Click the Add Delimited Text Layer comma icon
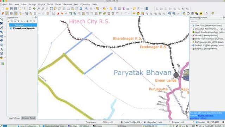This screenshot has width=225, height=127. coord(2,49)
